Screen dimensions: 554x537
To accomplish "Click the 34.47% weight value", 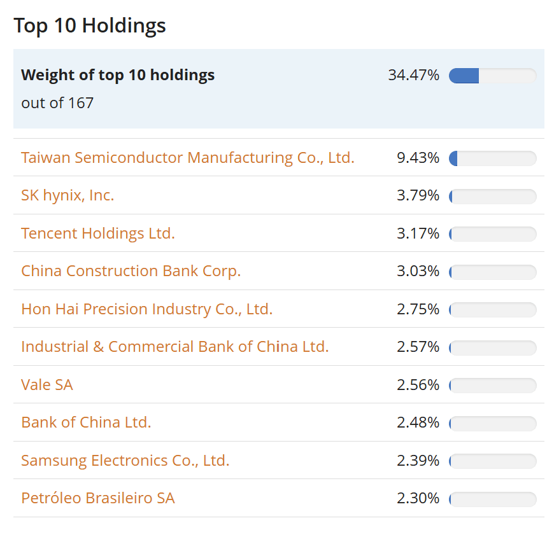I will [415, 75].
